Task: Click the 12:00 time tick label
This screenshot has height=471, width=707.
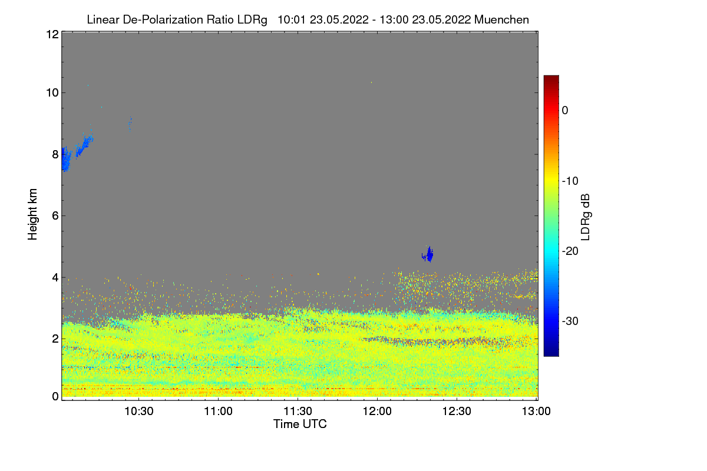Action: 377,411
